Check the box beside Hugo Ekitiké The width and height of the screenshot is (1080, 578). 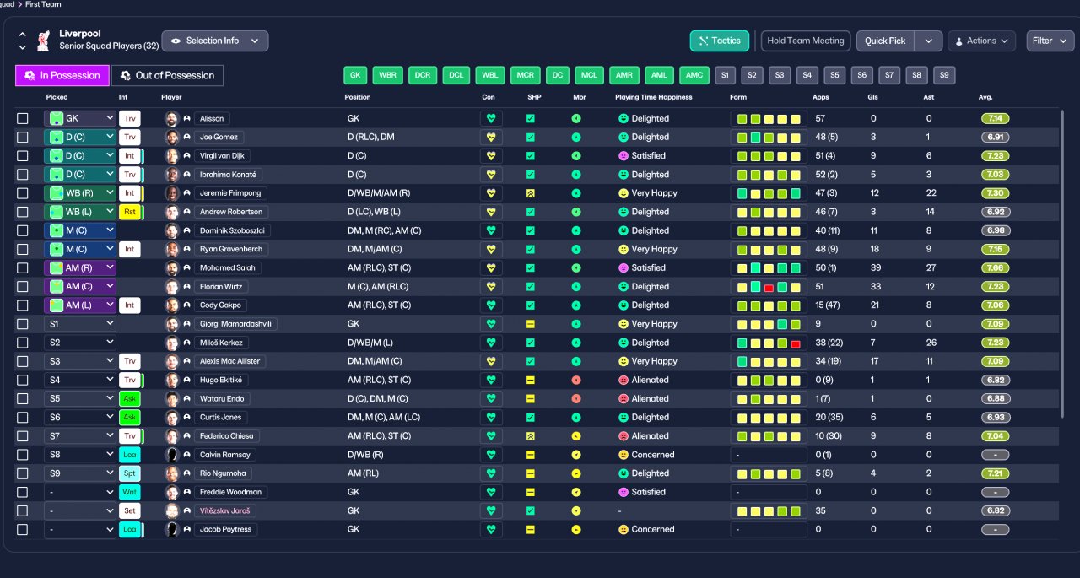point(23,380)
